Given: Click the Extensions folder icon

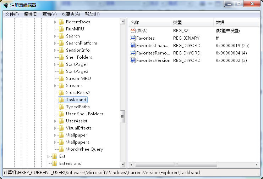Looking at the screenshot, I should coord(55,163).
